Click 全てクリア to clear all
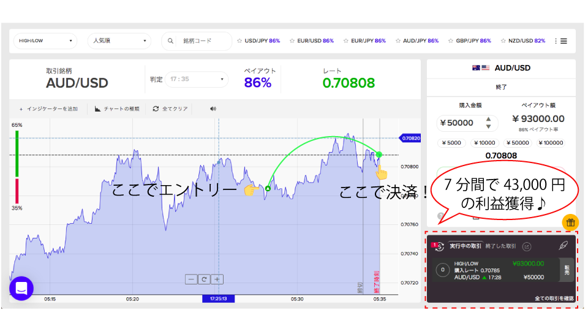Image resolution: width=588 pixels, height=331 pixels. [170, 109]
